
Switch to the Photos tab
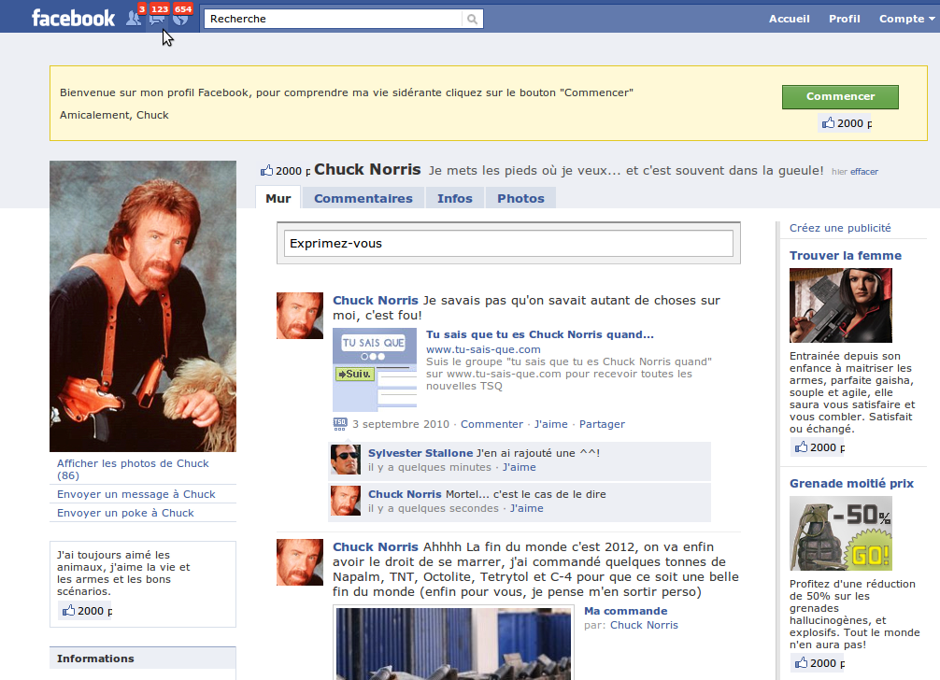pos(520,198)
